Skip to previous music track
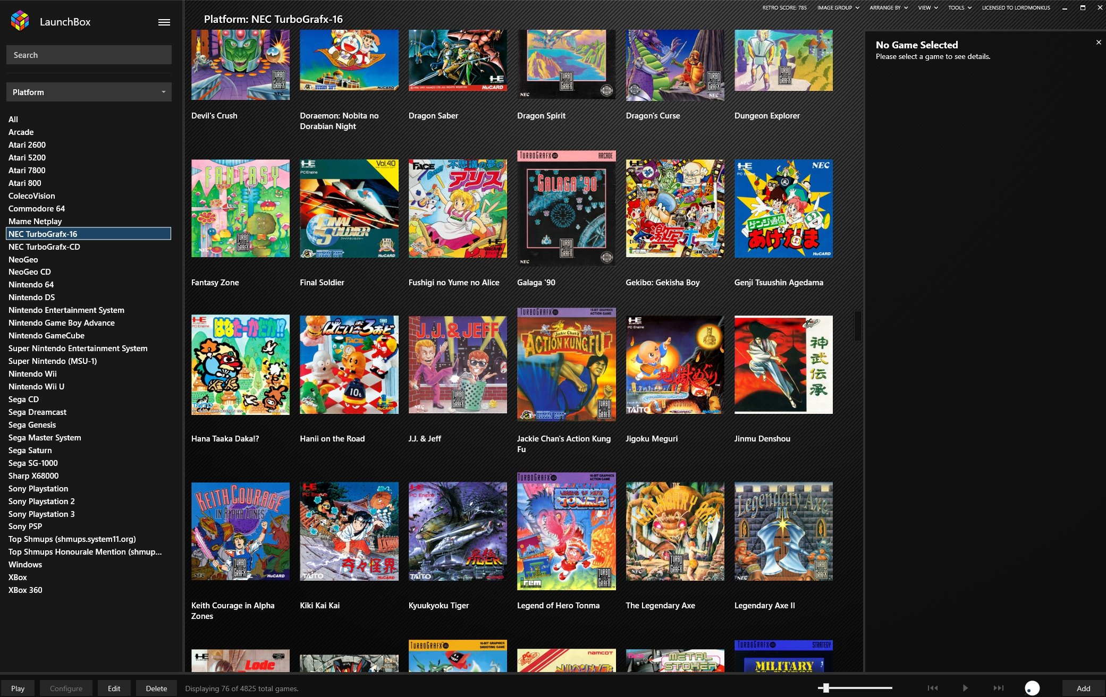1106x697 pixels. [x=933, y=688]
